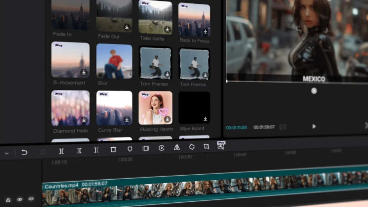
Task: Click the 00:20 mark on timeline ruler
Action: [x=125, y=160]
